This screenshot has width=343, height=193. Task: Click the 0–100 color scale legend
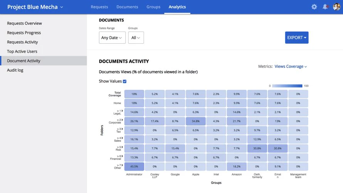287,86
